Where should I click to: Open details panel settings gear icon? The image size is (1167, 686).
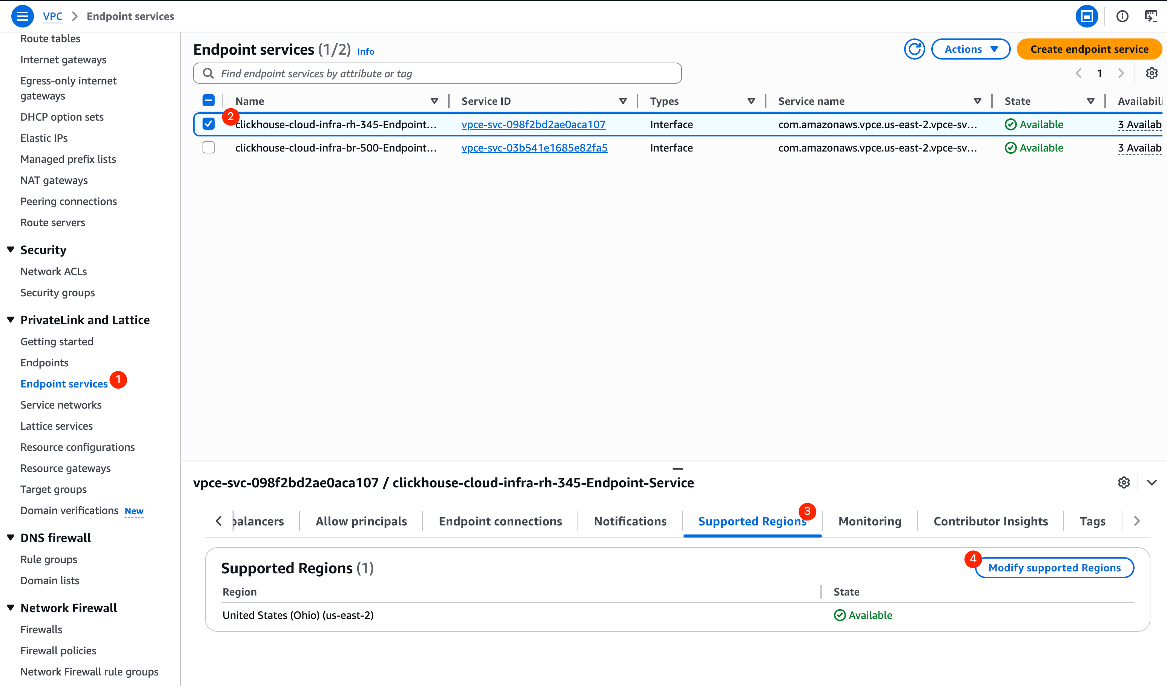[x=1124, y=483]
